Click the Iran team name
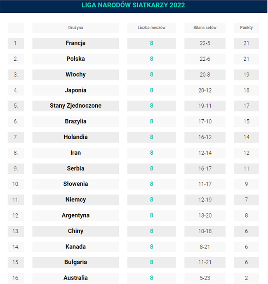 click(75, 153)
